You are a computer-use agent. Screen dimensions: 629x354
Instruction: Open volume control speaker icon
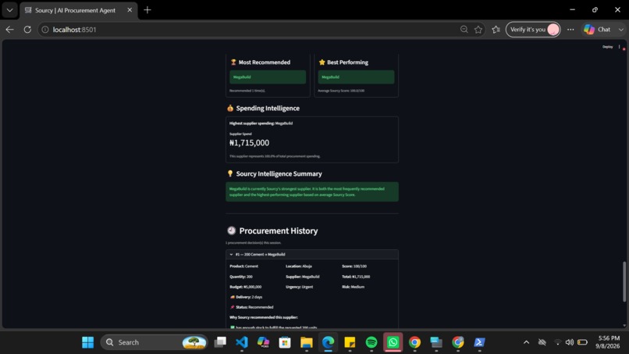[x=569, y=342]
